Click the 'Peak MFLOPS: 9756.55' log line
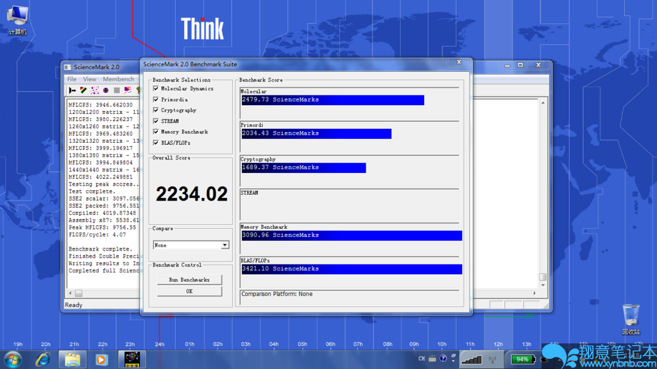 [x=102, y=227]
